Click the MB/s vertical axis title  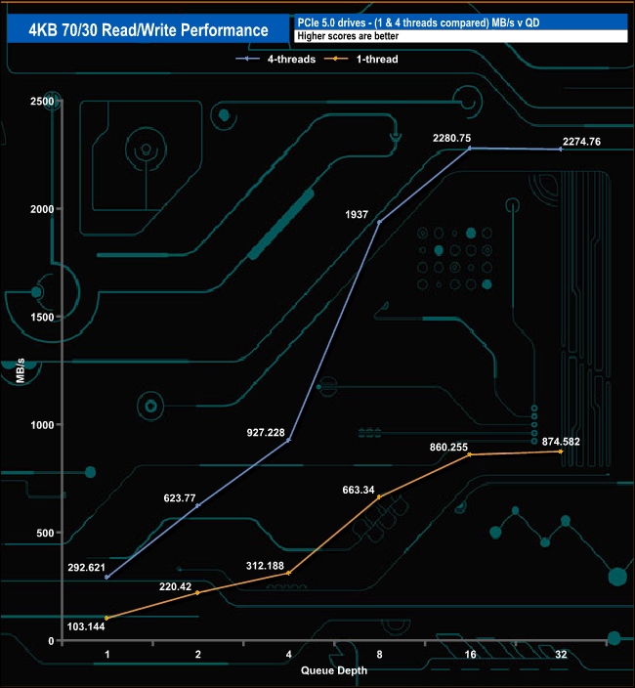(x=21, y=371)
